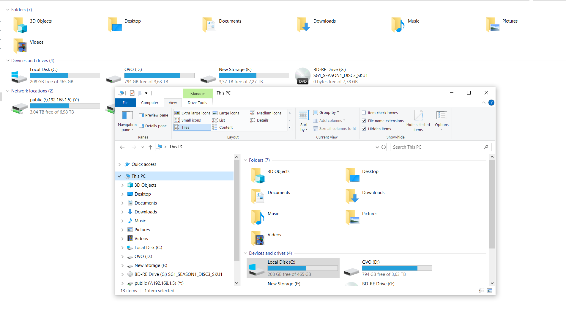The width and height of the screenshot is (566, 324).
Task: Refresh the This PC view
Action: tap(384, 147)
